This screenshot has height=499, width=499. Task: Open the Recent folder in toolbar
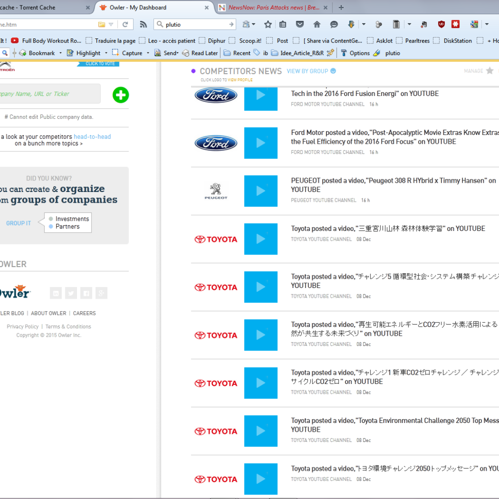pyautogui.click(x=237, y=53)
